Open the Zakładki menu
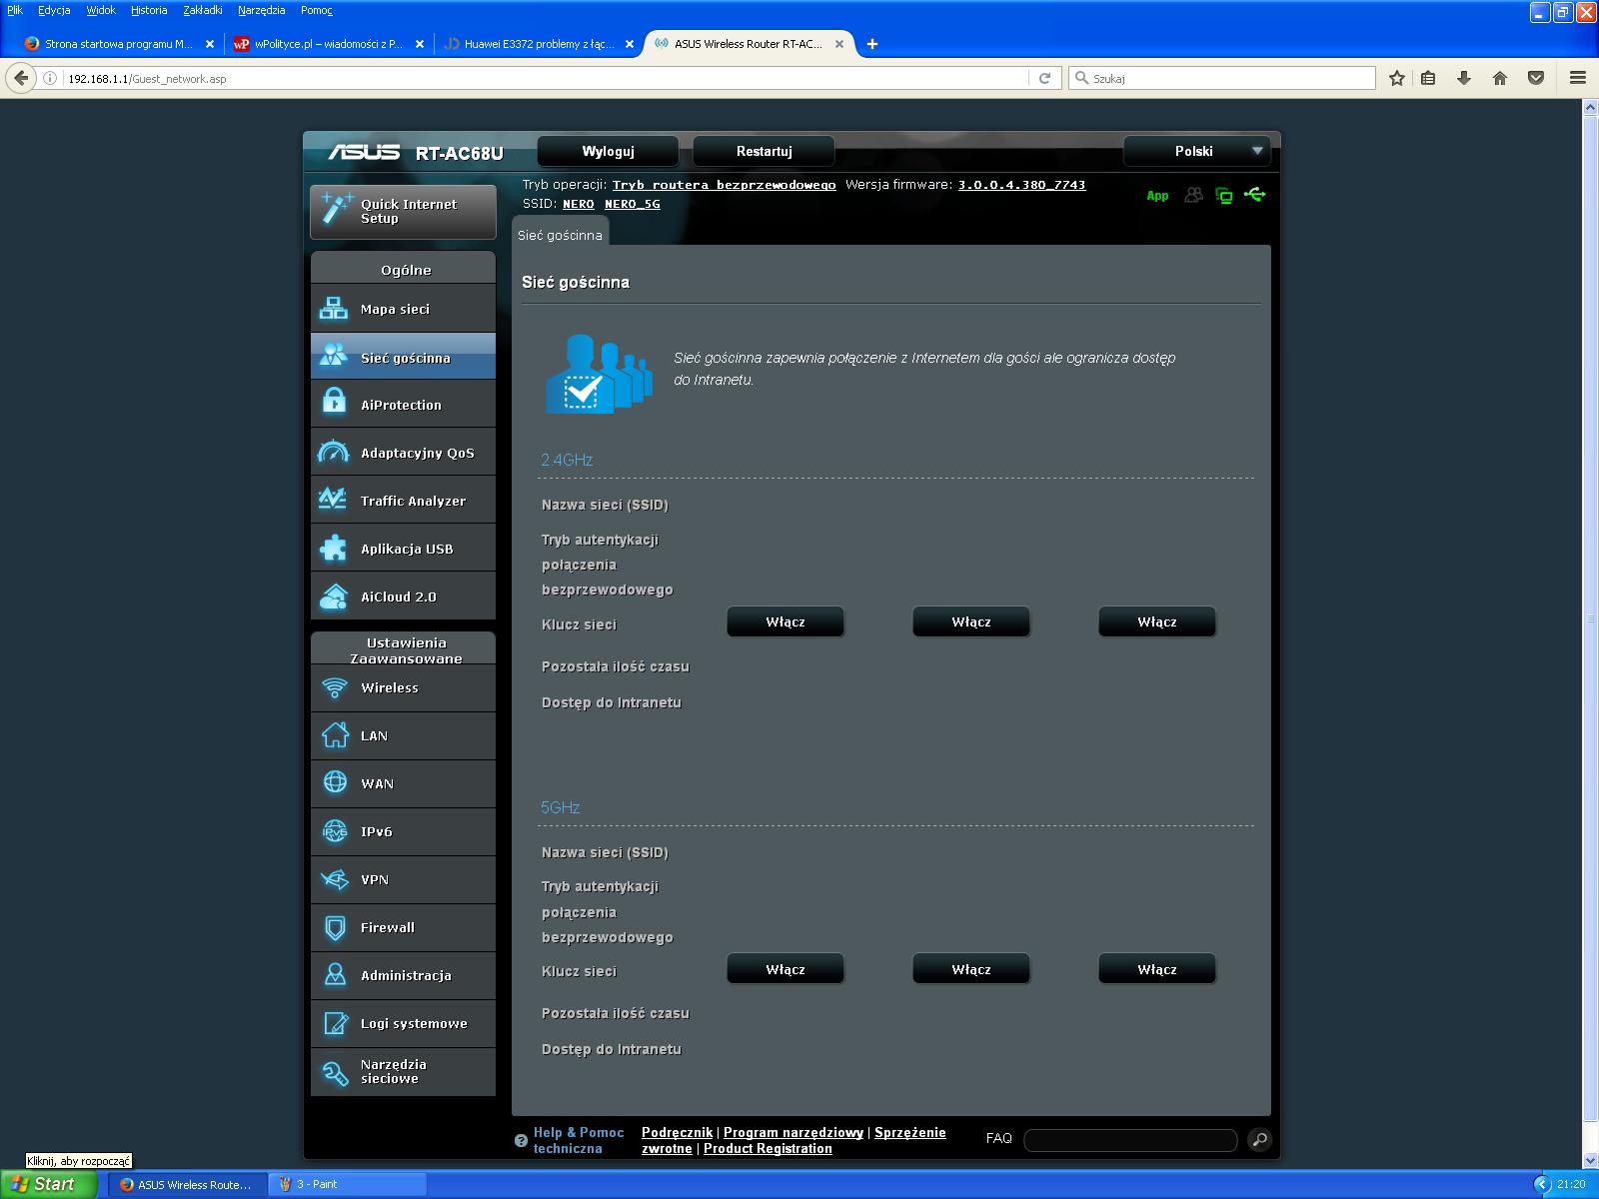This screenshot has width=1599, height=1199. [203, 10]
